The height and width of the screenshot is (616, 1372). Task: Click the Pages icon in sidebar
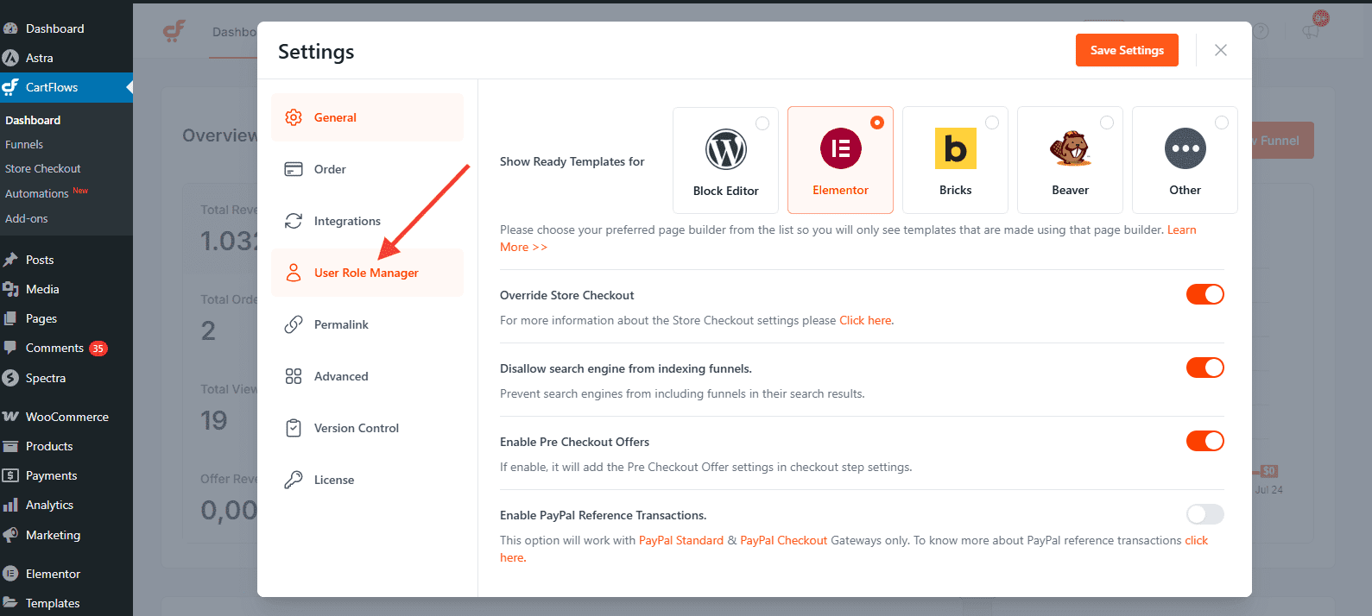click(10, 318)
